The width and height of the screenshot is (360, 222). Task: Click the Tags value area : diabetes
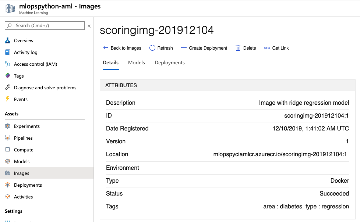[306, 206]
